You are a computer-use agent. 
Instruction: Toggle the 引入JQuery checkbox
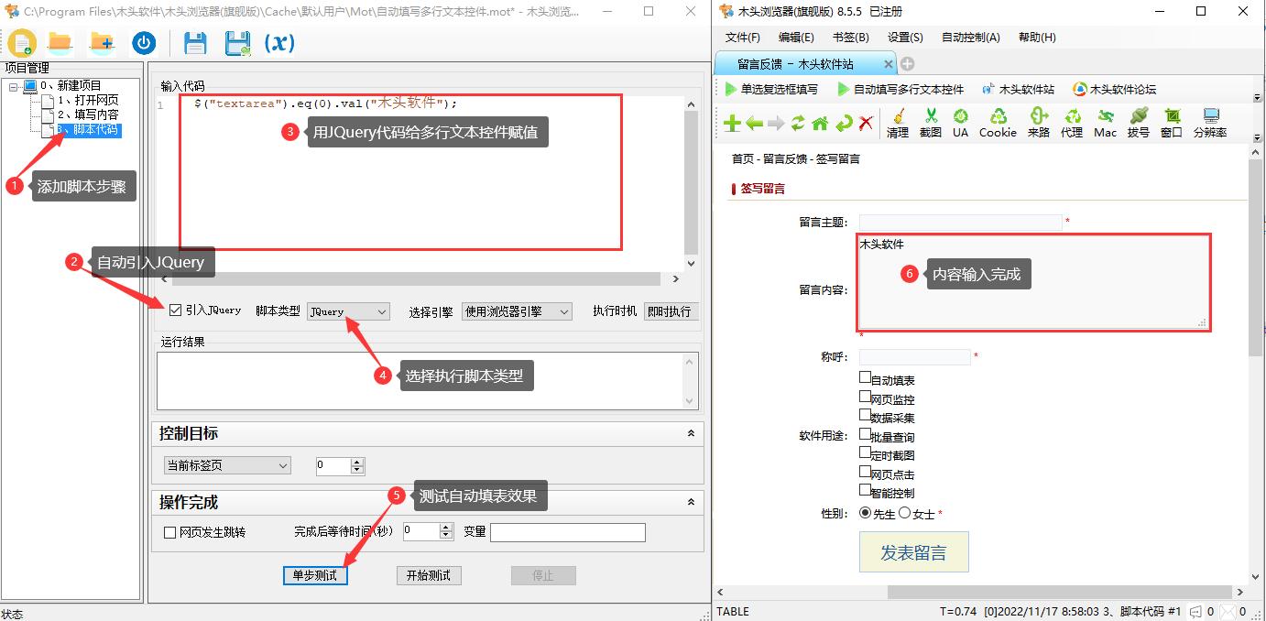[175, 310]
